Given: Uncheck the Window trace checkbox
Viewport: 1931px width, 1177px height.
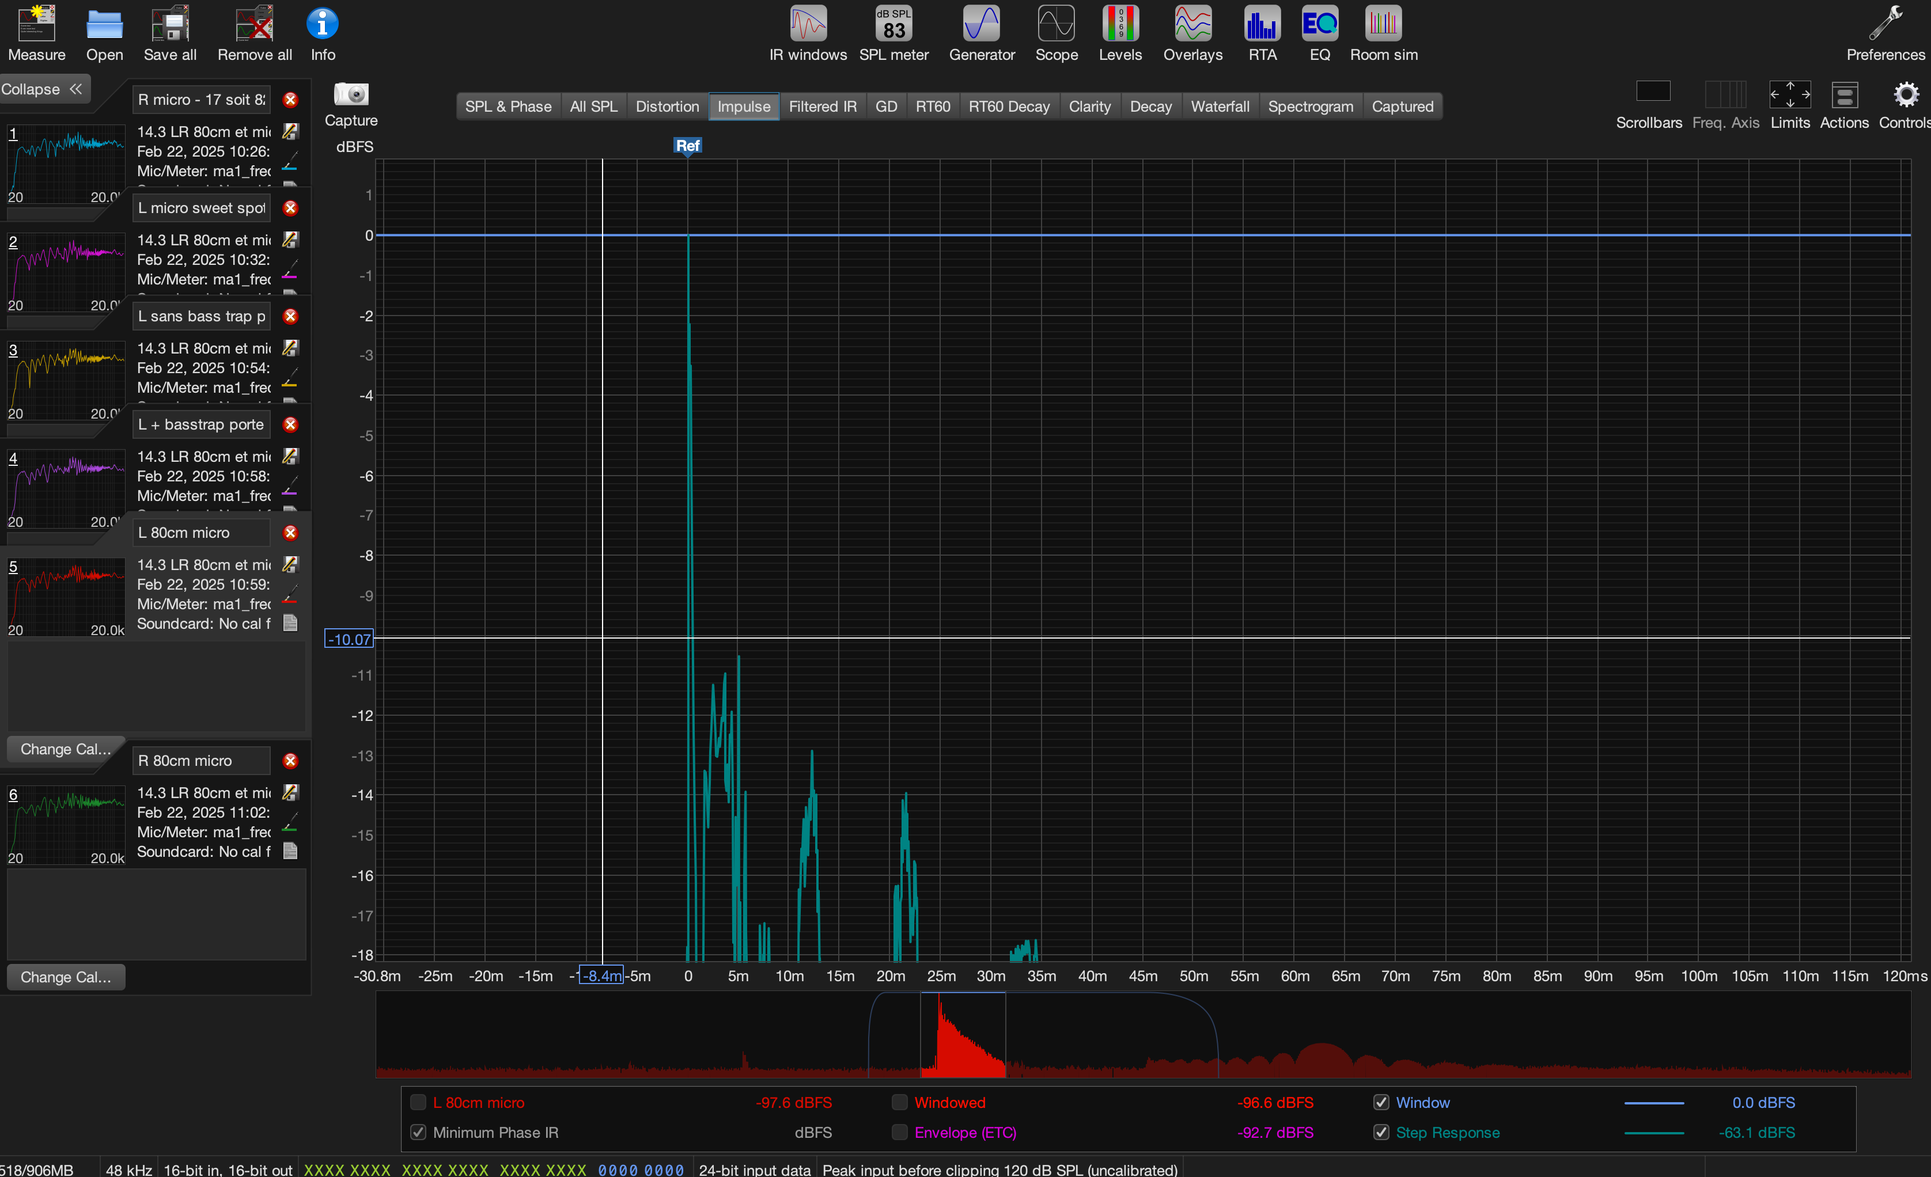Looking at the screenshot, I should (x=1381, y=1103).
